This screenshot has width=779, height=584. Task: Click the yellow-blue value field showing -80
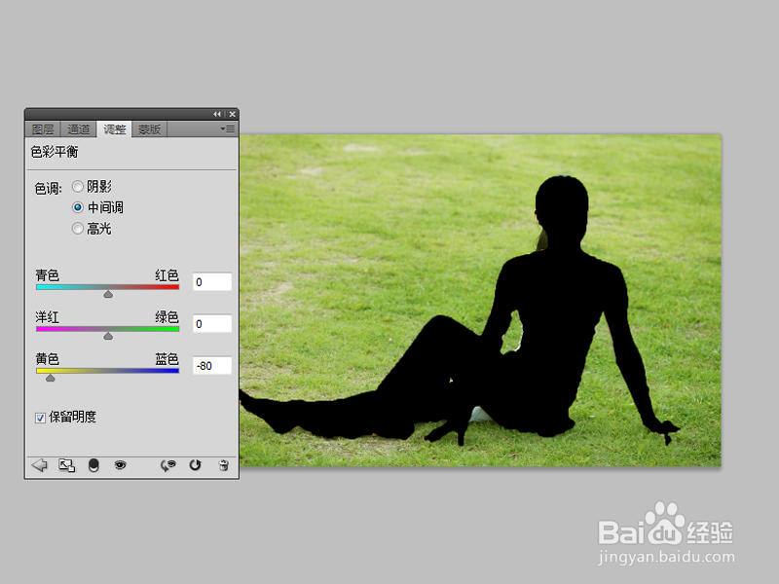tap(212, 366)
